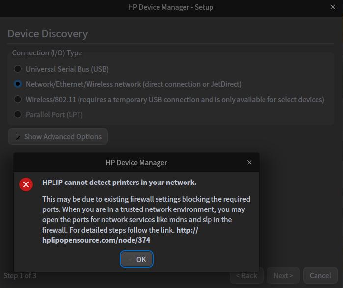Click the Next > button
This screenshot has width=343, height=288.
[283, 275]
